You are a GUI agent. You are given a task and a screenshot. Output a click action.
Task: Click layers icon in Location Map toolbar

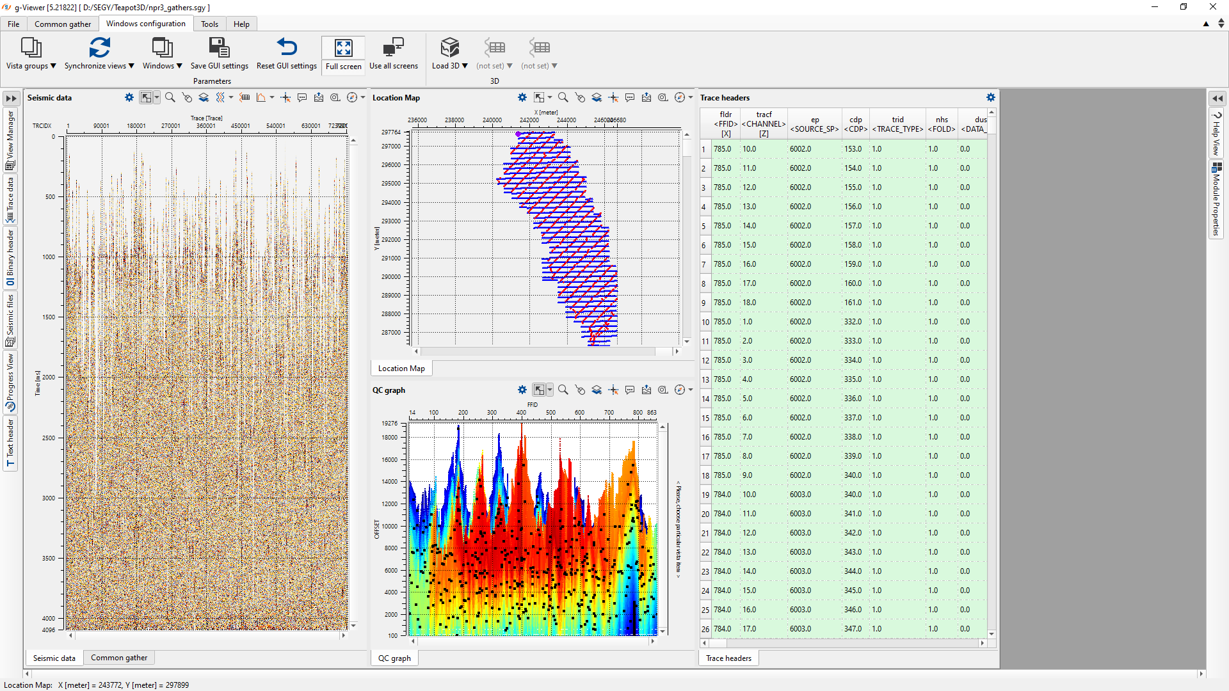pos(597,97)
